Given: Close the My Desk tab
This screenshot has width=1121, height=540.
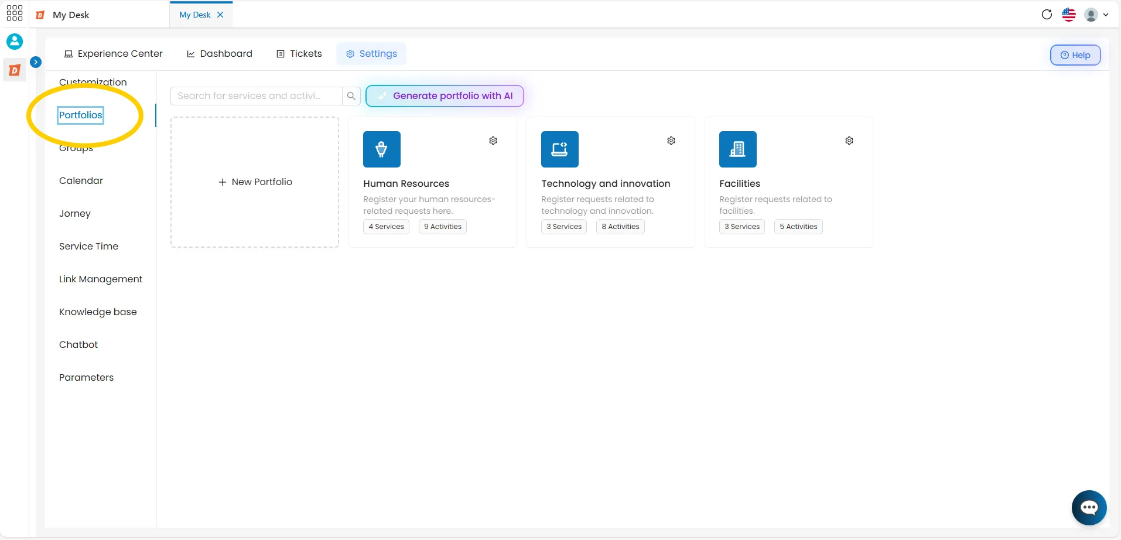Looking at the screenshot, I should [x=220, y=15].
